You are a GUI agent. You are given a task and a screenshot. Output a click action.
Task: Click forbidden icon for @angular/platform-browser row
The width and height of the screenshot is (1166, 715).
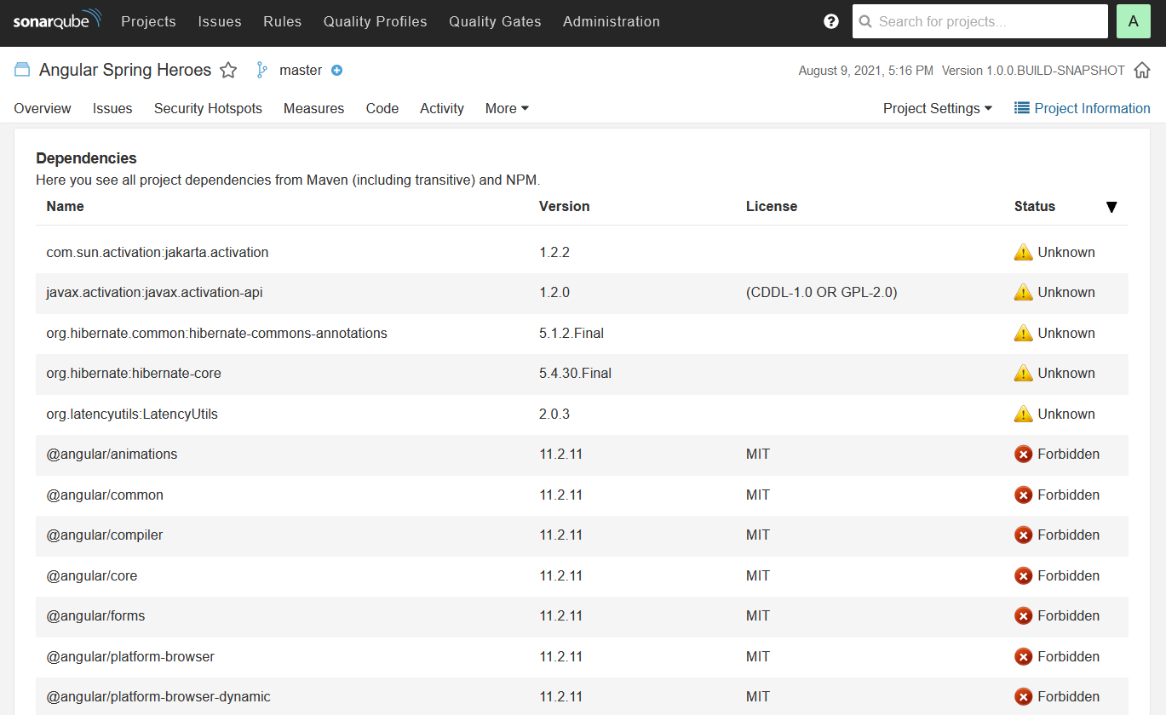coord(1023,656)
